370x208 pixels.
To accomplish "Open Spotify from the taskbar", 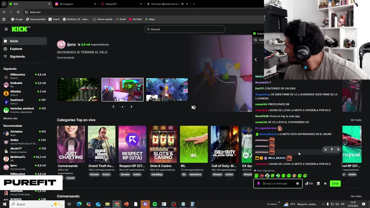I will point(155,204).
